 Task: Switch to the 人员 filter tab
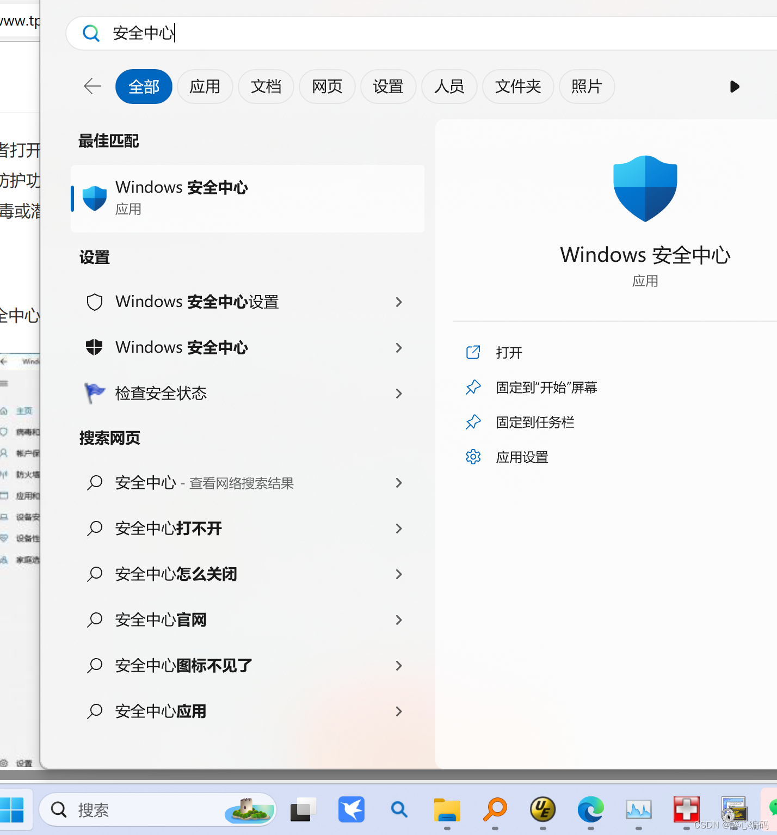pyautogui.click(x=449, y=87)
